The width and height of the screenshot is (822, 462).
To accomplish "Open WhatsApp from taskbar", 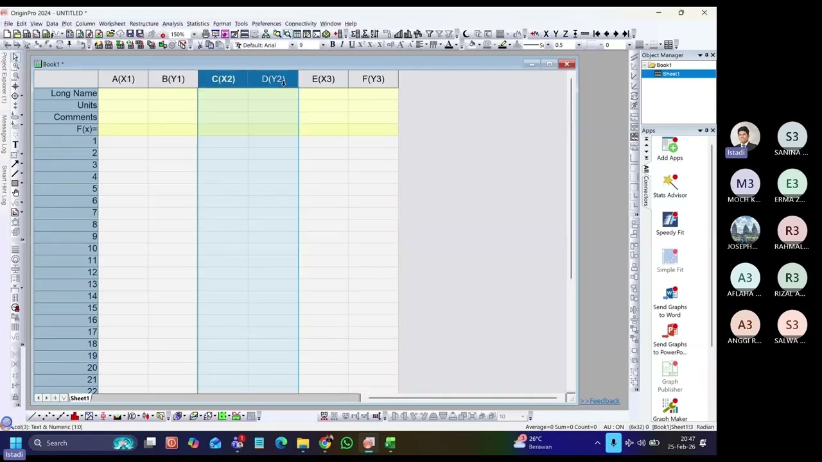I will (347, 443).
